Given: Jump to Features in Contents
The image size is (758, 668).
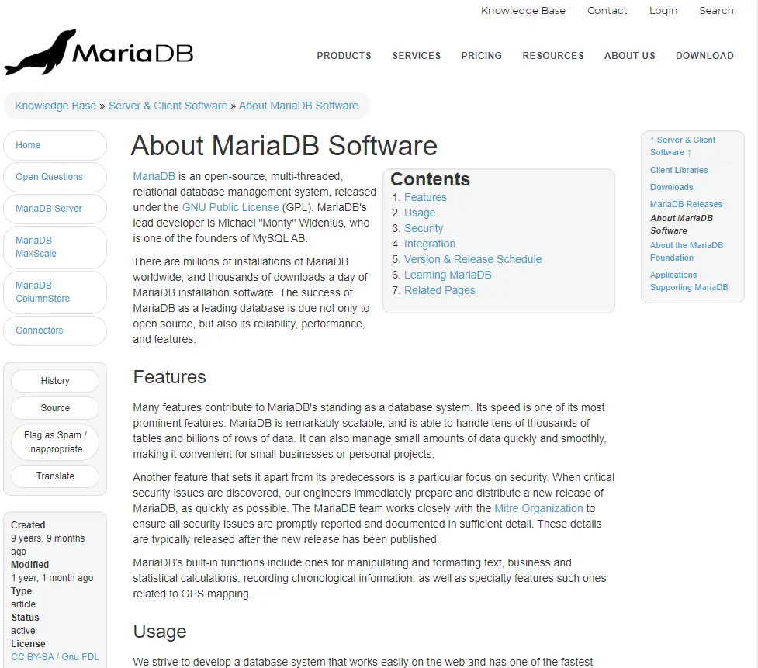Looking at the screenshot, I should point(425,197).
